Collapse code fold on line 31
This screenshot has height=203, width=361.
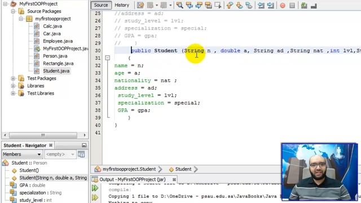(x=108, y=58)
